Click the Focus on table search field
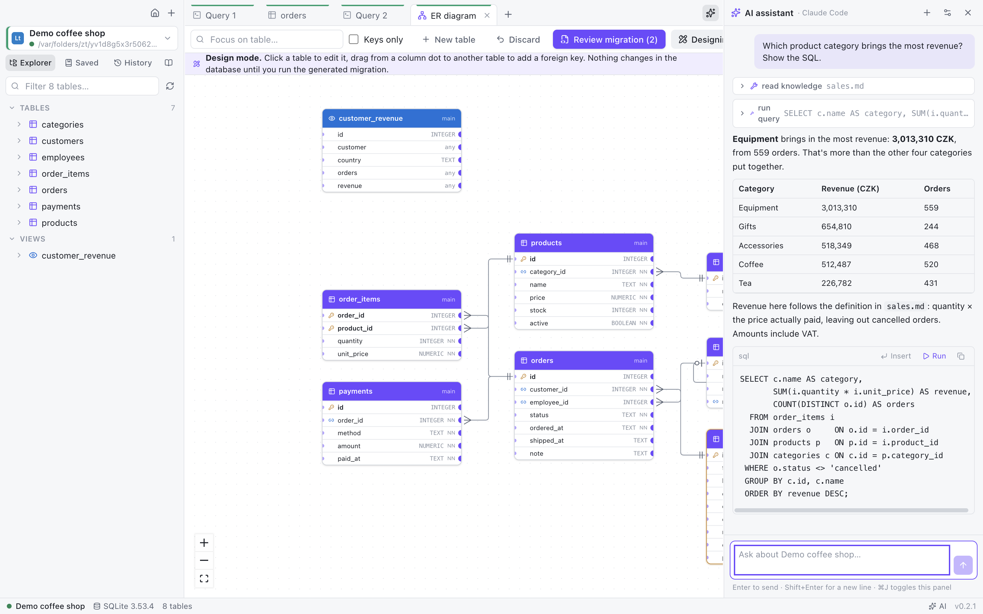This screenshot has height=614, width=983. (x=267, y=39)
